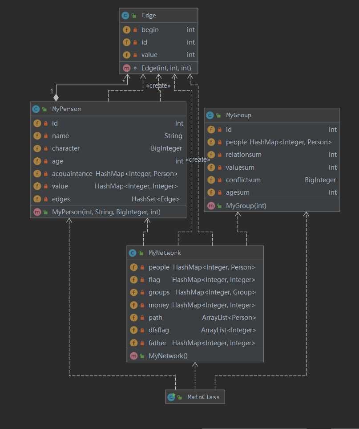
Task: Select the MainClass node in the diagram
Action: 195,397
